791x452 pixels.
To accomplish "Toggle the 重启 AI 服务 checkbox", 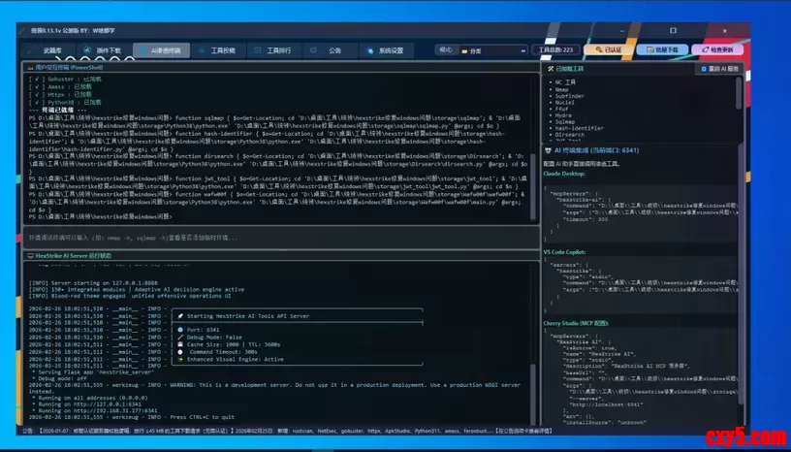I will click(x=703, y=69).
